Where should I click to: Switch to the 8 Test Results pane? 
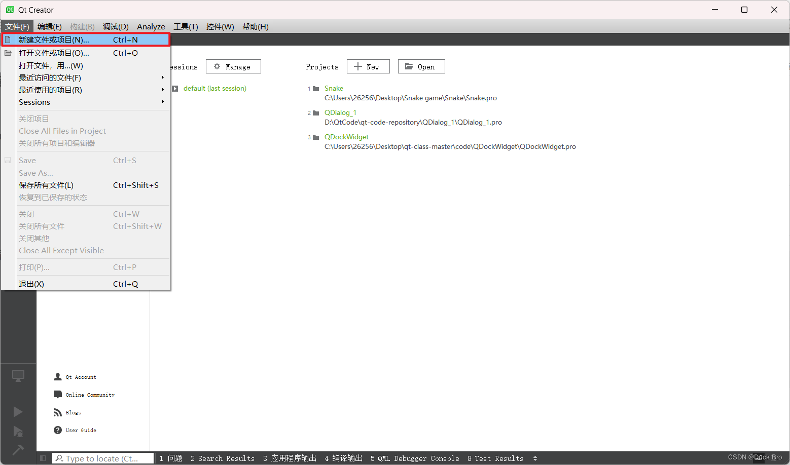(495, 458)
